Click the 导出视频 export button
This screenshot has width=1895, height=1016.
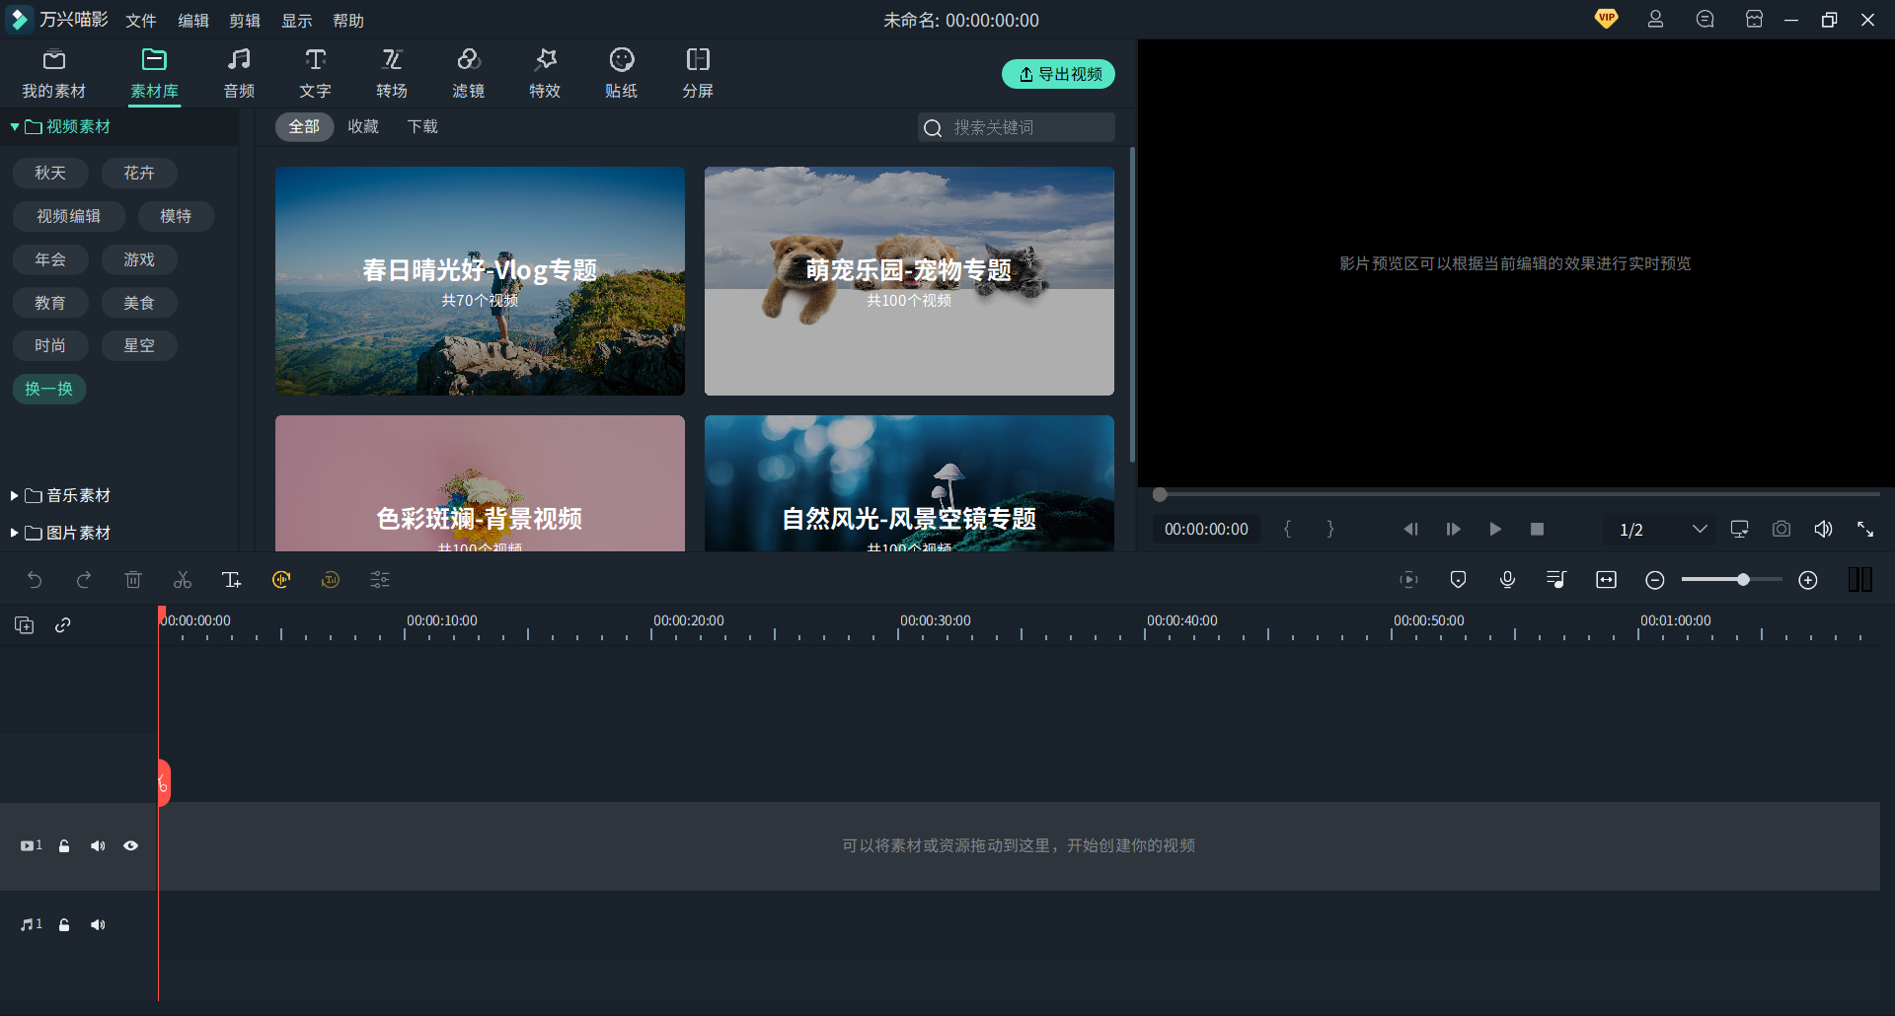(1058, 74)
